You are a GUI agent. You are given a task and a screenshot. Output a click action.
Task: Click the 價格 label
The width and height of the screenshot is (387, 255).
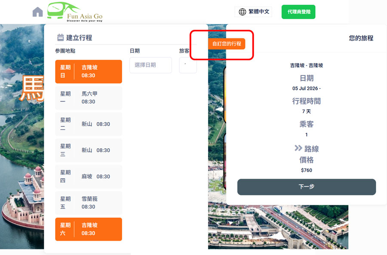pos(307,160)
